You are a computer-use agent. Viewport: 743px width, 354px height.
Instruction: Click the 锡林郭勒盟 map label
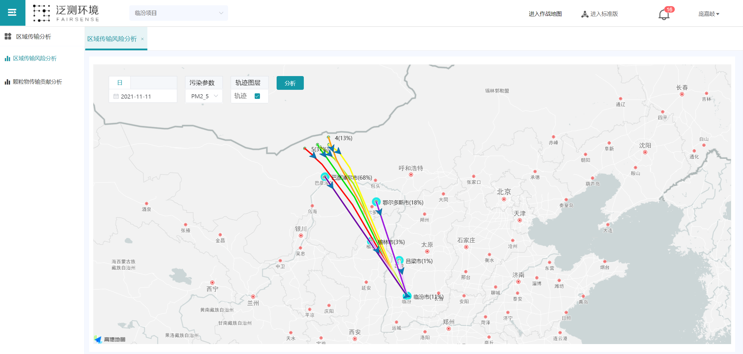pos(497,91)
